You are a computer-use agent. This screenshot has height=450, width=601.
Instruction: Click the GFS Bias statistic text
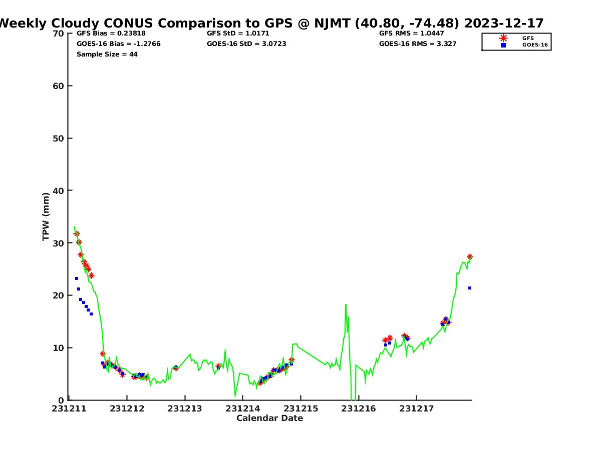111,33
